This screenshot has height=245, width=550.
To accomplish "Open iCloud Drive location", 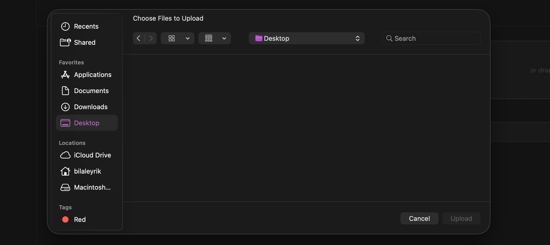I will (x=87, y=155).
